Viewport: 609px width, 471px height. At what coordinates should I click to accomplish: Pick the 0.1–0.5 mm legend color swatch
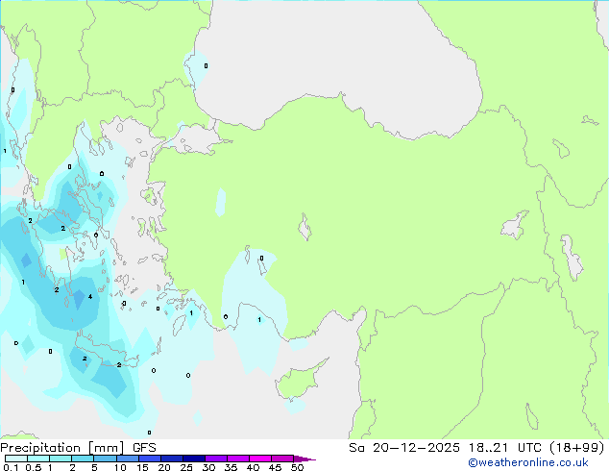[16, 459]
